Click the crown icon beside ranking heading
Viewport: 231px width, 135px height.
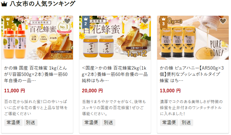coord(4,4)
